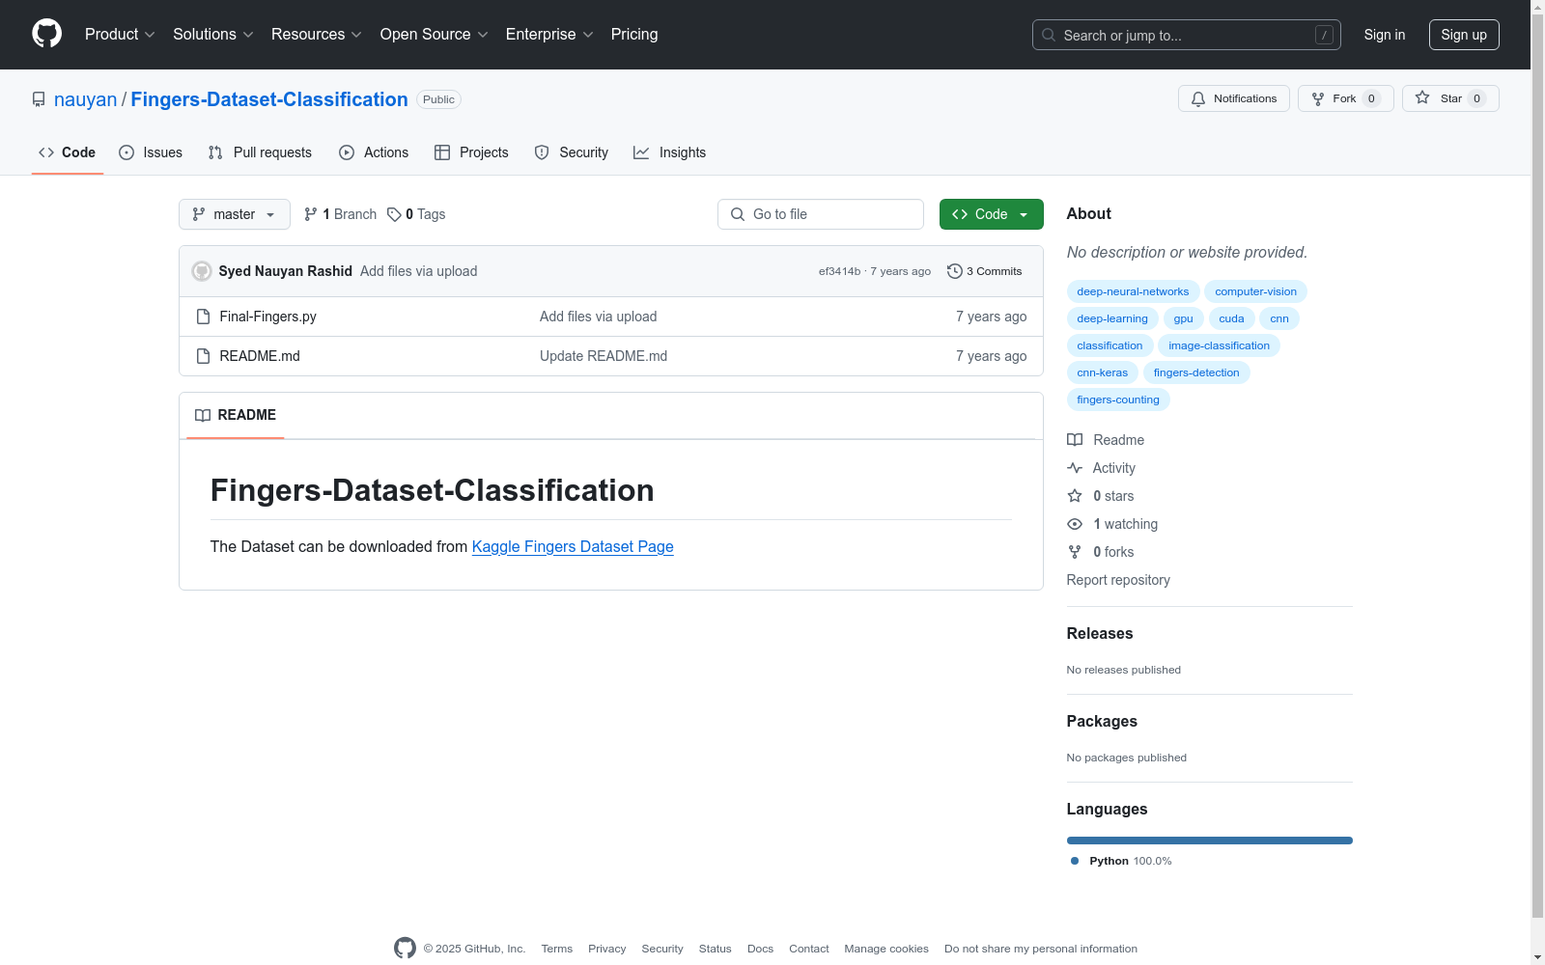This screenshot has width=1545, height=965.
Task: Click the Go to file field
Action: click(821, 214)
